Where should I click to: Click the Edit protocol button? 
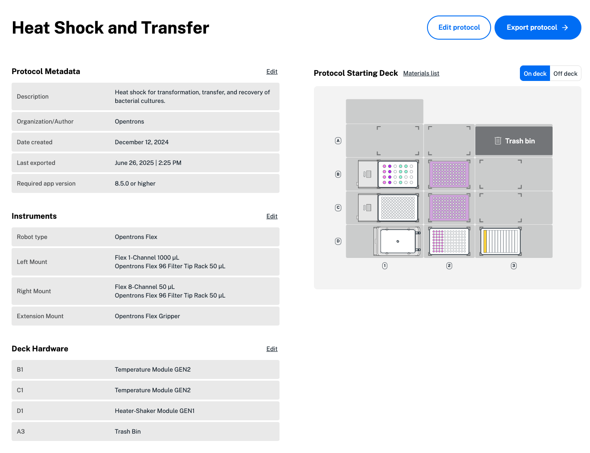point(459,28)
